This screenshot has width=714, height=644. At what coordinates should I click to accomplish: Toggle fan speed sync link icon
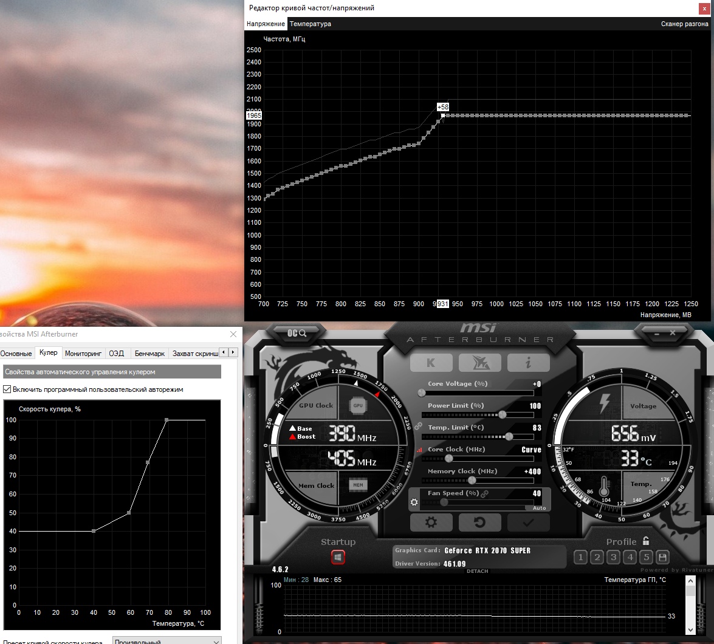[484, 493]
